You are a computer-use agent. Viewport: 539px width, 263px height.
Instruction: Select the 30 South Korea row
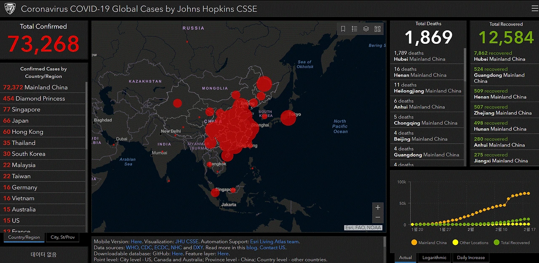[x=43, y=154]
